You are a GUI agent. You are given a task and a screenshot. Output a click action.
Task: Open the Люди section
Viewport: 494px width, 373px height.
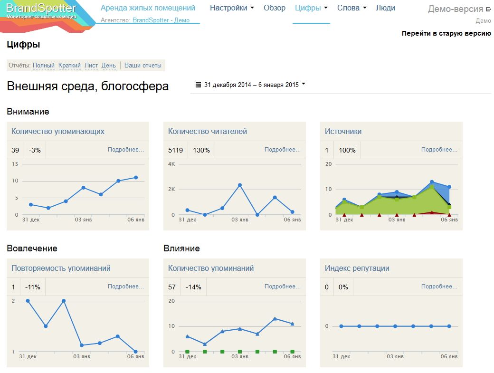(x=386, y=8)
